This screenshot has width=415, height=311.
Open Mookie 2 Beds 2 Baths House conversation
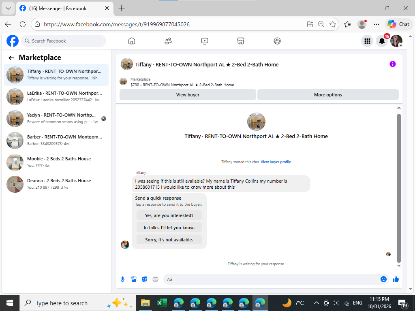coord(56,162)
